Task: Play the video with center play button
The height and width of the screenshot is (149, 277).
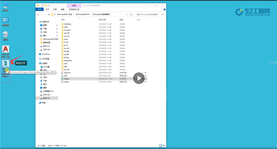Action: pos(139,78)
